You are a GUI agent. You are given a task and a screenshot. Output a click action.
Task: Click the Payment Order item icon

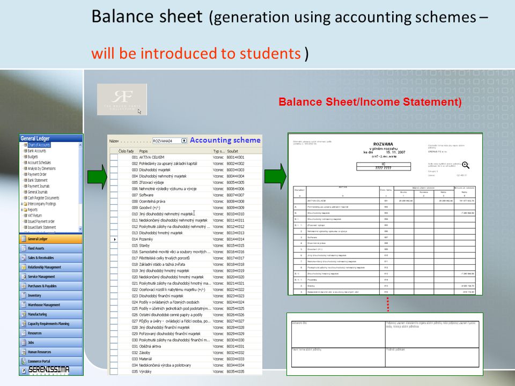(x=25, y=174)
